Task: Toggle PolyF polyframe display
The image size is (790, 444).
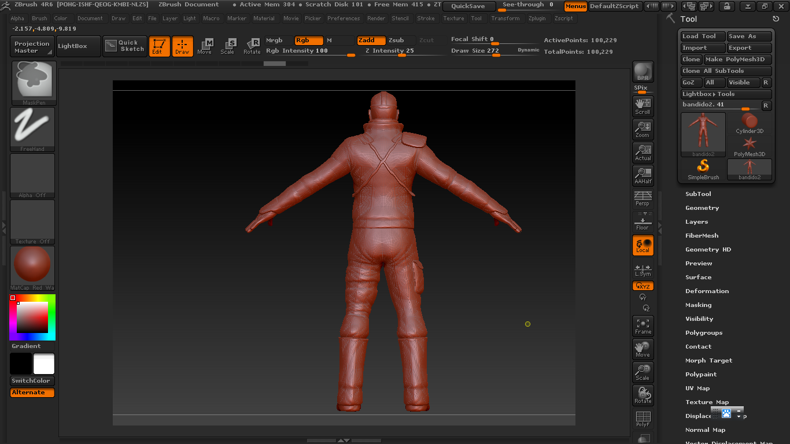Action: (x=643, y=419)
